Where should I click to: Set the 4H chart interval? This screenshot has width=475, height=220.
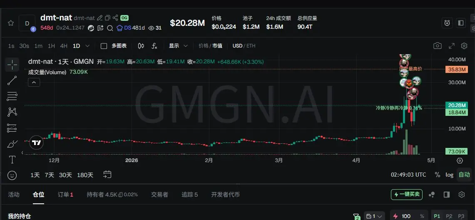tap(64, 46)
